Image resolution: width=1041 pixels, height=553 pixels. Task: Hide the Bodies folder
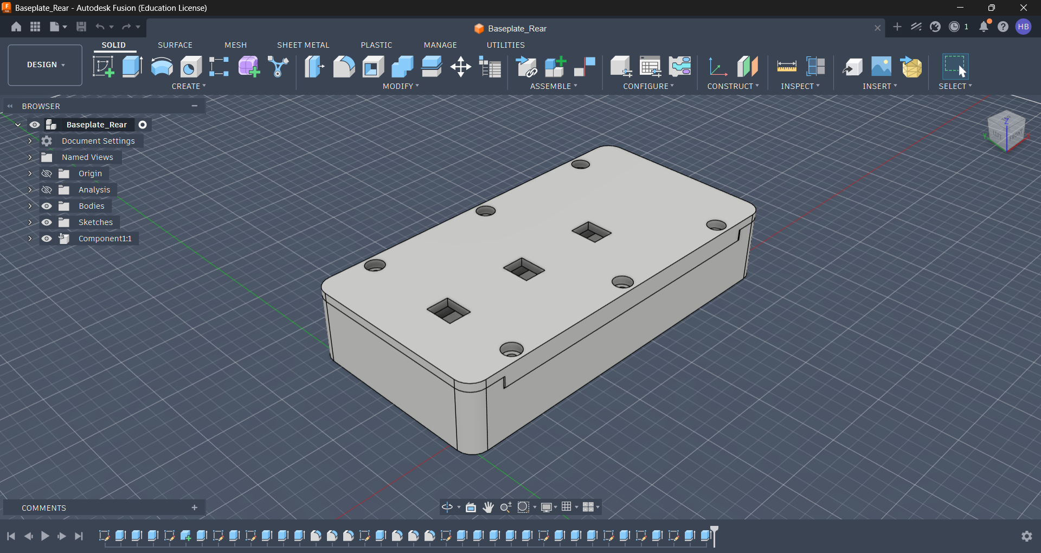[x=47, y=206]
